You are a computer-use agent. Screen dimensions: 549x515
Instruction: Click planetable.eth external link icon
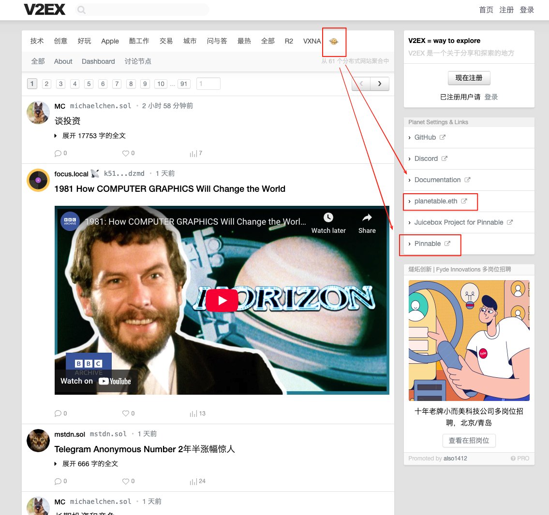[464, 201]
